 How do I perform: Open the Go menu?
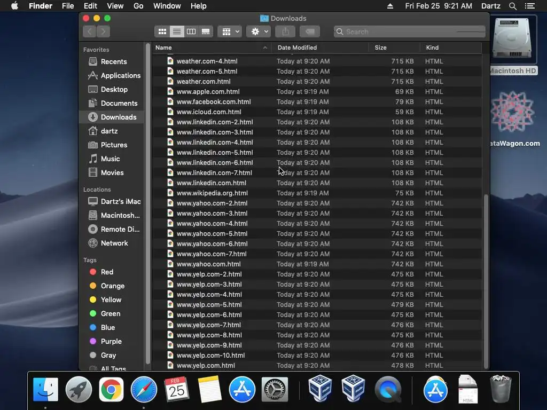click(138, 6)
